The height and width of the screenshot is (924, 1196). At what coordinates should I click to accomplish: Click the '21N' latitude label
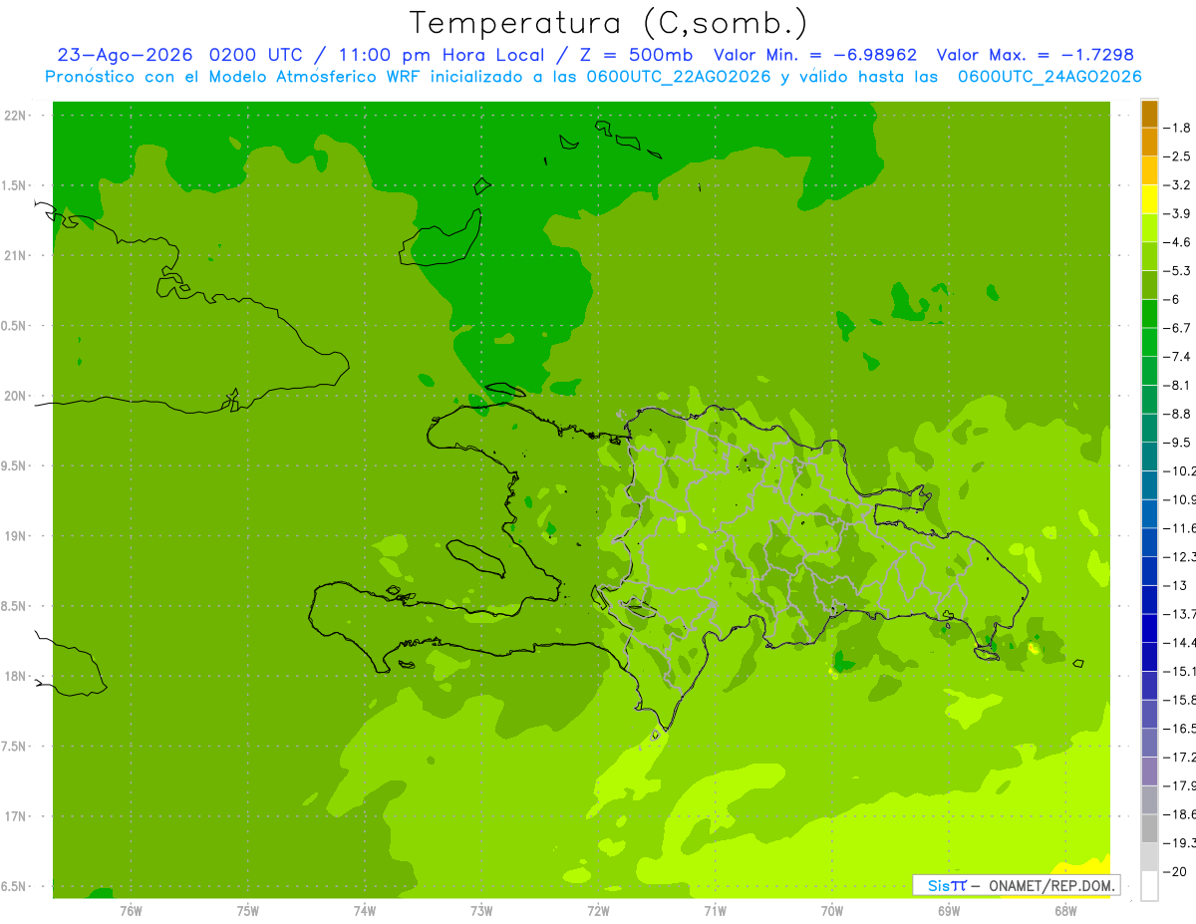pos(15,255)
